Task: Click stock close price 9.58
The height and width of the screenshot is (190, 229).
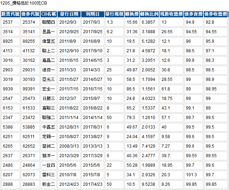Action: point(171,137)
